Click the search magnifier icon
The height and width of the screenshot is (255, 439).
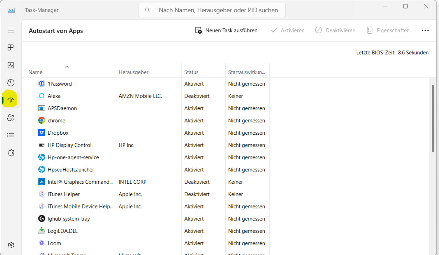pyautogui.click(x=148, y=10)
